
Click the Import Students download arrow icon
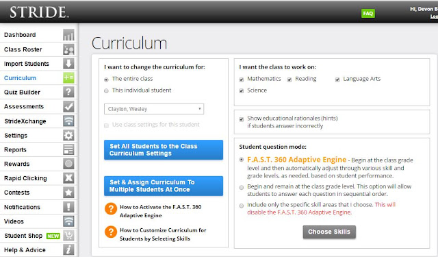pos(68,64)
